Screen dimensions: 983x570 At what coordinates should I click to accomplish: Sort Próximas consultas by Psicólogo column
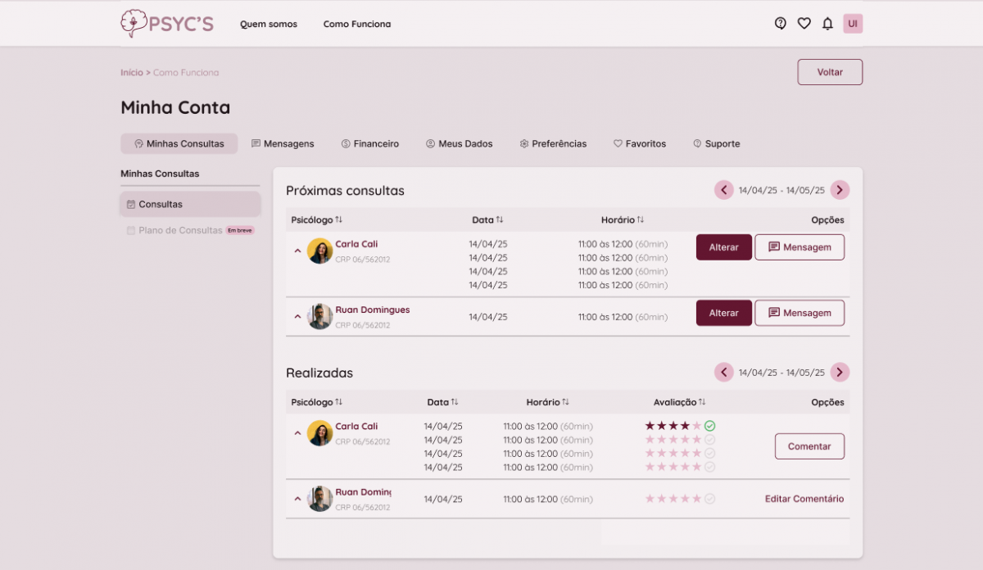[338, 220]
